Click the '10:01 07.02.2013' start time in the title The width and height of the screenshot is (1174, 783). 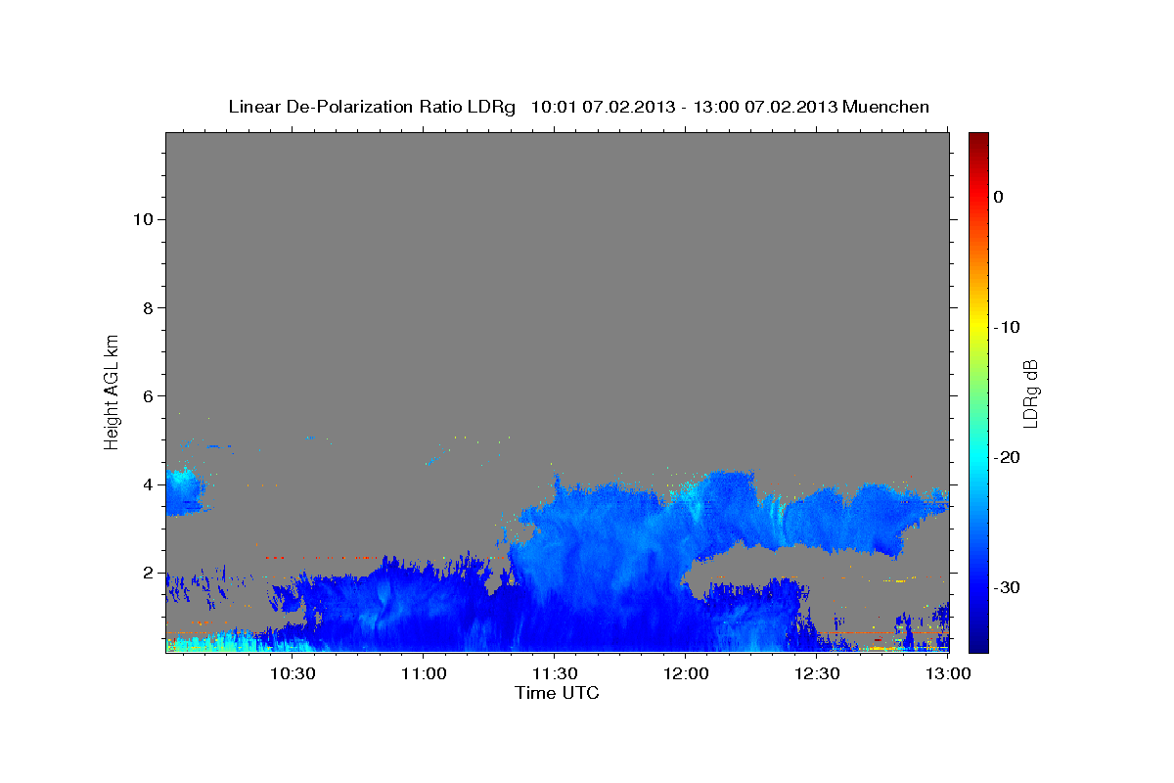[x=602, y=107]
